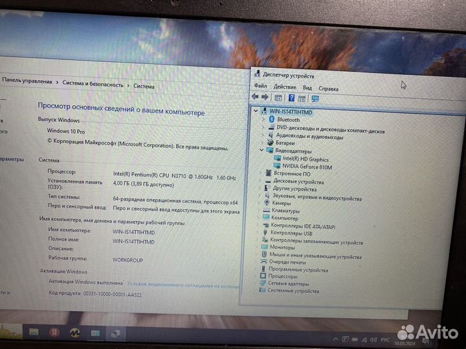The width and height of the screenshot is (466, 349).
Task: Click the Камеры webcam icon
Action: click(267, 202)
